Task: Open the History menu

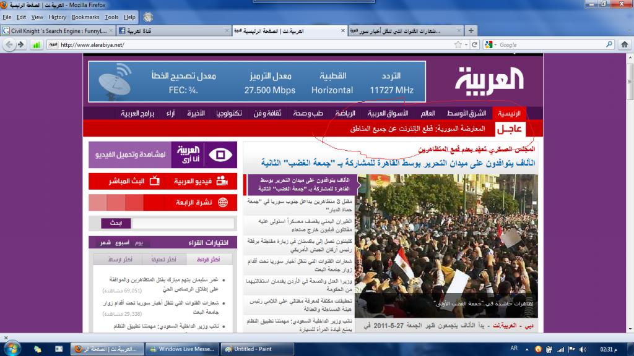Action: (x=57, y=17)
